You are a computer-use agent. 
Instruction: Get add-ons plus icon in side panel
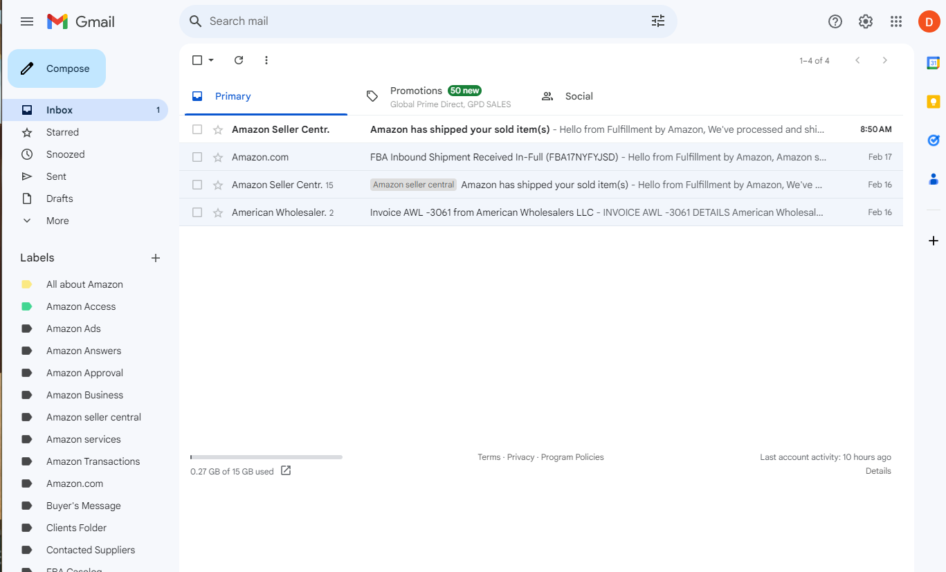point(934,241)
